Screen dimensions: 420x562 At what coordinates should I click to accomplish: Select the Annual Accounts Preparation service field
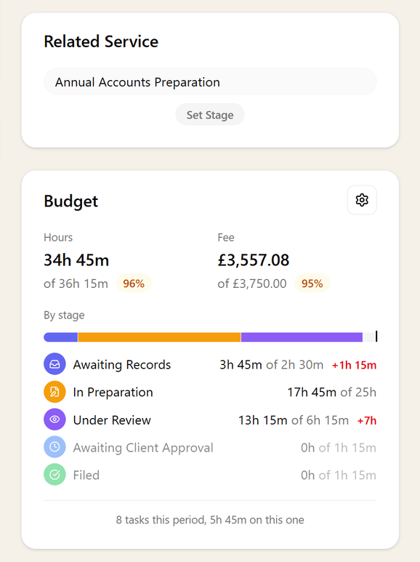(210, 81)
